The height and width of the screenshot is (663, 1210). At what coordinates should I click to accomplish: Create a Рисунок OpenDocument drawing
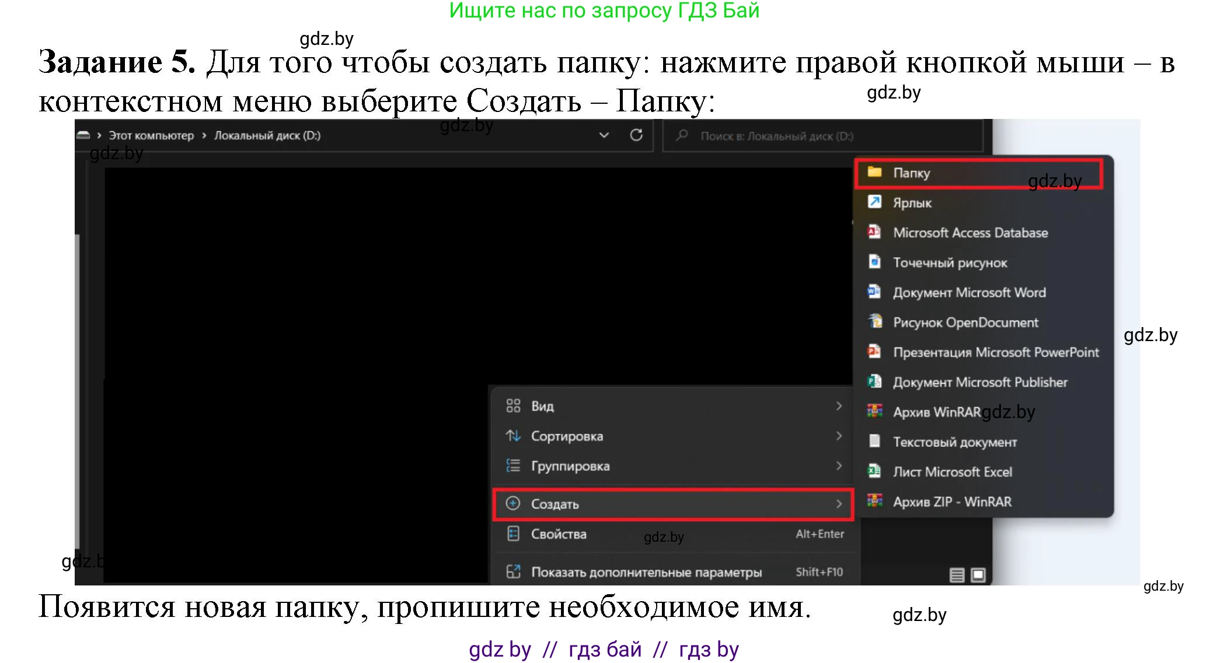coord(965,322)
